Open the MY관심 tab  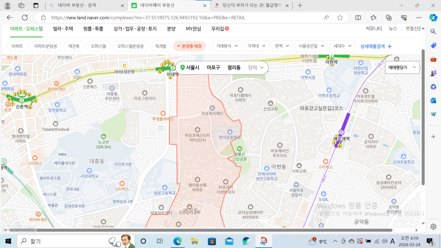tap(193, 29)
